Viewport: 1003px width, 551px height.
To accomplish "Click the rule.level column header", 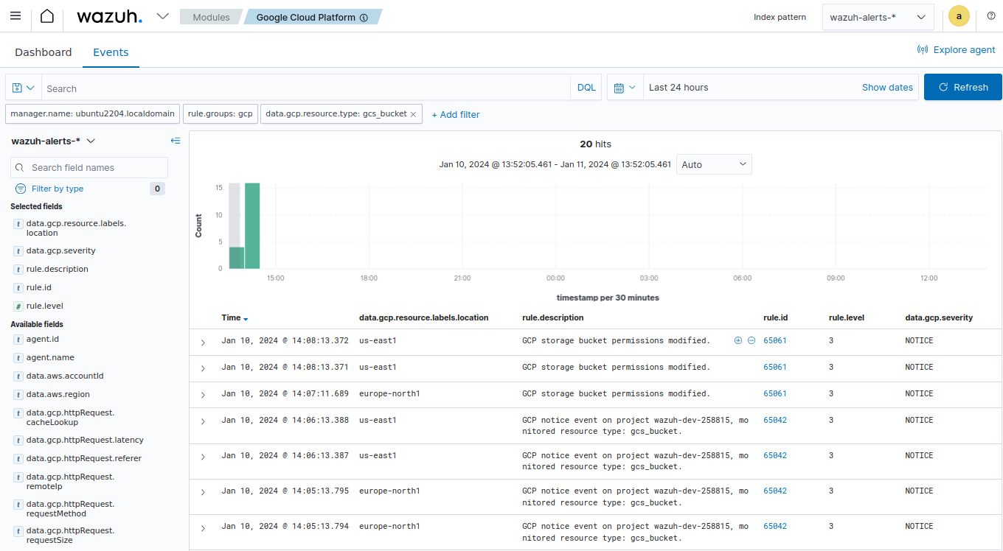I will (x=847, y=318).
